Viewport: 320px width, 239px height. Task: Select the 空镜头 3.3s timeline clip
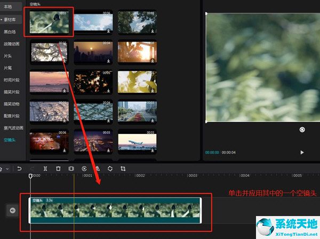point(115,210)
